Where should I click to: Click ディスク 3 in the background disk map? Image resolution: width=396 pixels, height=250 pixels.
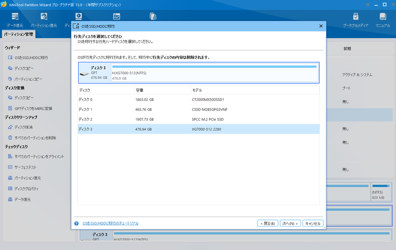click(100, 234)
